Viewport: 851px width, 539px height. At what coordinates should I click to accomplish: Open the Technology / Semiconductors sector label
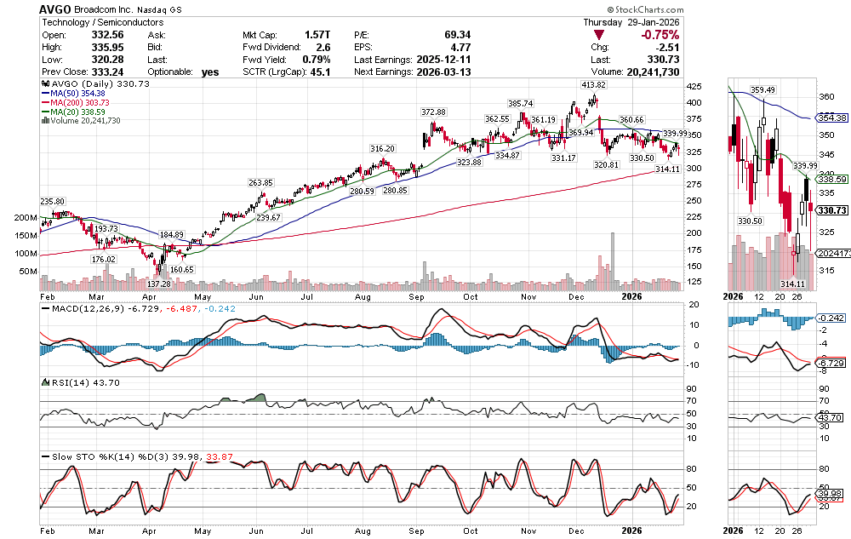tap(95, 22)
